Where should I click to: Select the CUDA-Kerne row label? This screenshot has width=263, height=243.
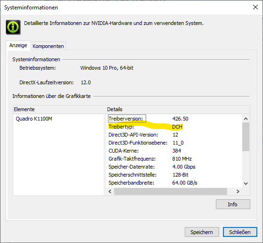[x=123, y=151]
